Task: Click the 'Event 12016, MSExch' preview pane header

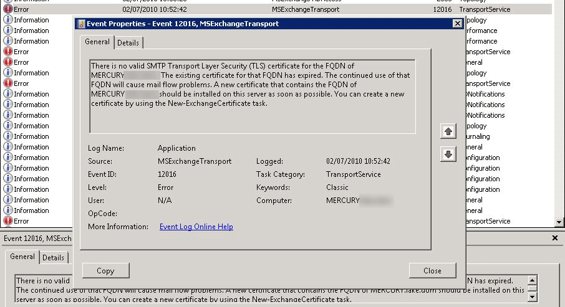Action: (x=37, y=239)
